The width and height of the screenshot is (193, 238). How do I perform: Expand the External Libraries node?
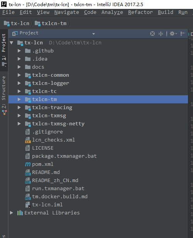[x=12, y=213]
